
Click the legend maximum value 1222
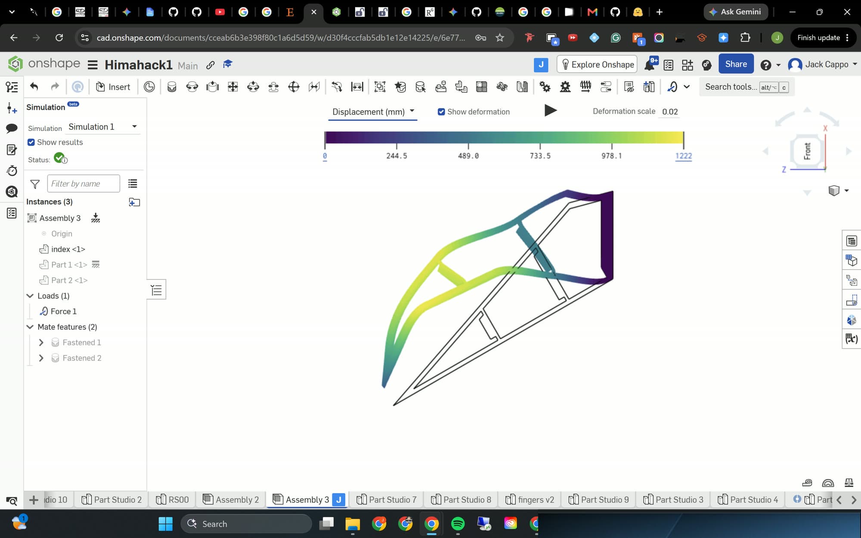pyautogui.click(x=684, y=156)
